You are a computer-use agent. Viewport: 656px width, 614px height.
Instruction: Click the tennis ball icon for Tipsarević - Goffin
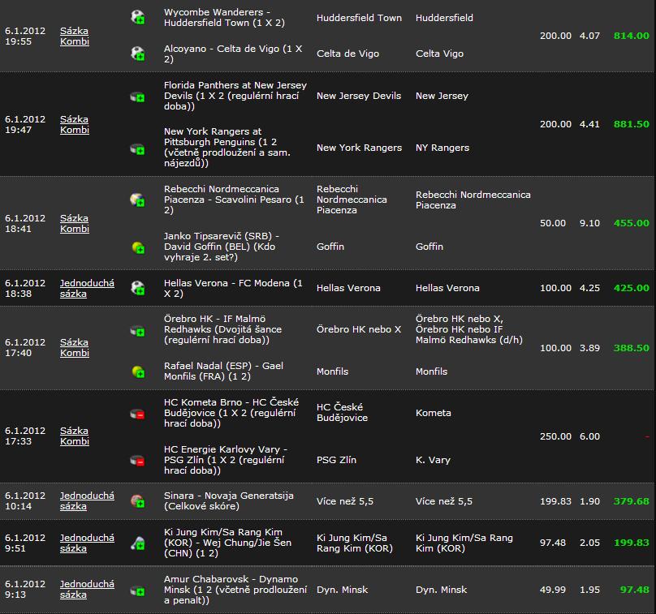pyautogui.click(x=138, y=247)
